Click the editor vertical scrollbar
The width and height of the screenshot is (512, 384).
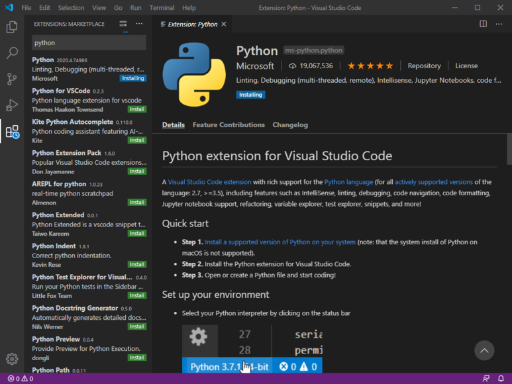click(509, 150)
